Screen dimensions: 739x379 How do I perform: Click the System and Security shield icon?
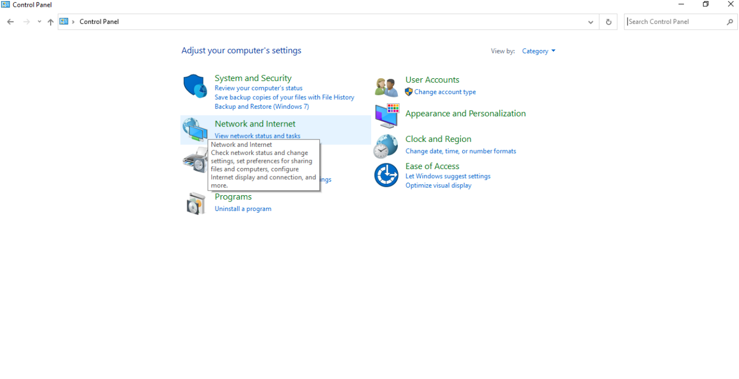click(x=195, y=86)
